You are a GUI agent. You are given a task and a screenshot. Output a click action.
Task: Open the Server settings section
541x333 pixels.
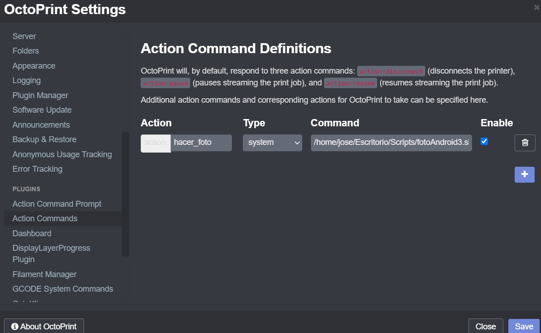(x=24, y=36)
